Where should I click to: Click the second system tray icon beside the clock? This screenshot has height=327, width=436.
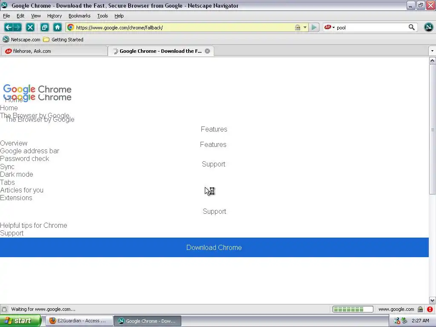click(404, 321)
